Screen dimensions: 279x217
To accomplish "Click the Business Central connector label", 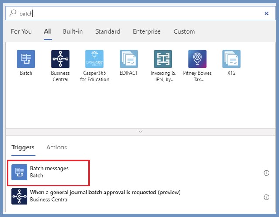I will point(60,76).
